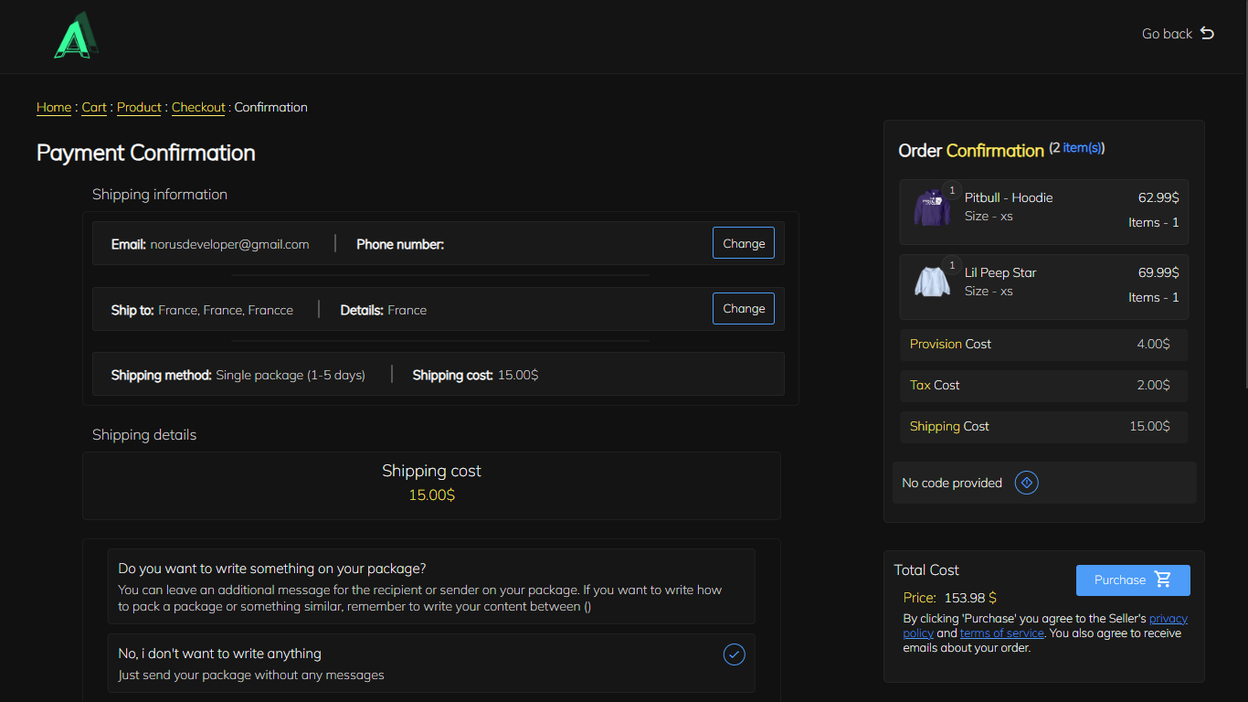Viewport: 1248px width, 702px height.
Task: Click the Go back arrow icon
Action: click(x=1207, y=34)
